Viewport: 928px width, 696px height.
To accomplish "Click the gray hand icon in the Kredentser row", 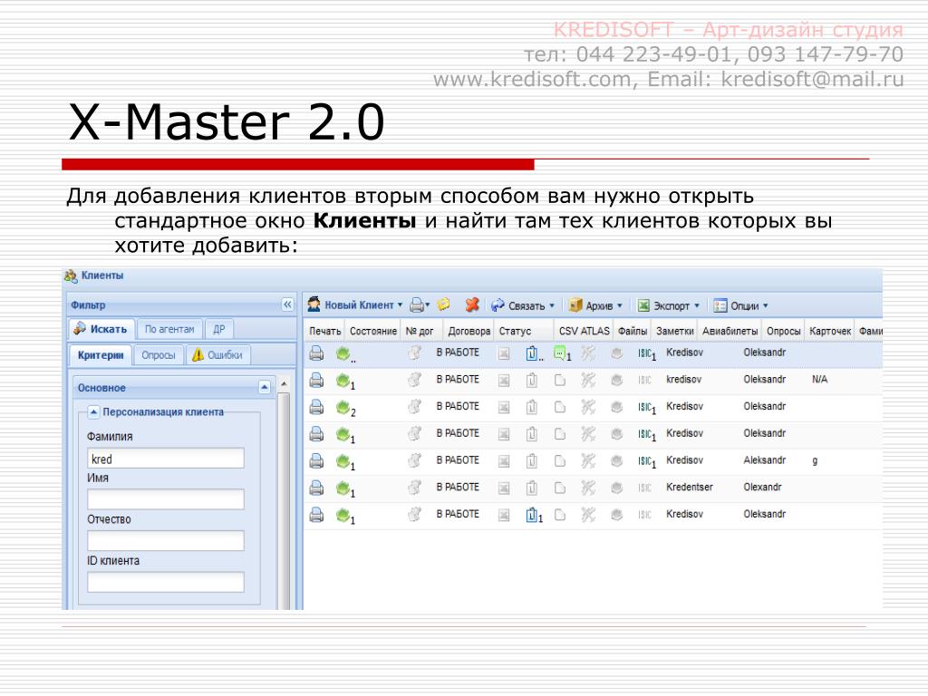I will [415, 488].
